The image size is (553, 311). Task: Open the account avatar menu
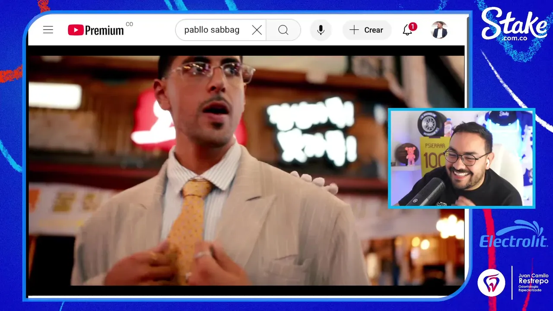click(x=439, y=30)
